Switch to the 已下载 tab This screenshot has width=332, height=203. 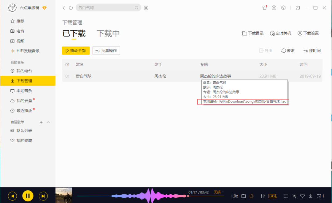click(x=74, y=34)
